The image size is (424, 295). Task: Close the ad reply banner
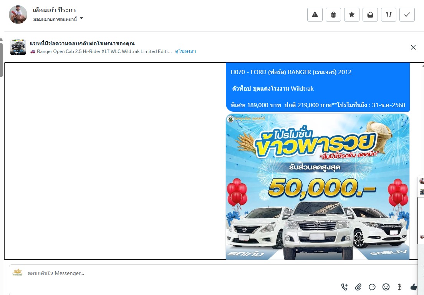413,47
